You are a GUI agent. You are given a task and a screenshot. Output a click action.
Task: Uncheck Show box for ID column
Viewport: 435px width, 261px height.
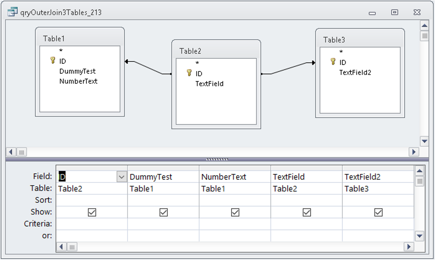tap(92, 212)
